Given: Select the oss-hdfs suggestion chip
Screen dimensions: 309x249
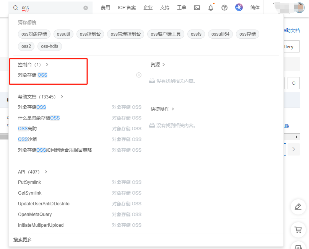Looking at the screenshot, I should click(x=50, y=46).
